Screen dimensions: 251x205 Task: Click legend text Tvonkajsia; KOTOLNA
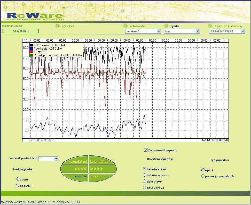(48, 49)
